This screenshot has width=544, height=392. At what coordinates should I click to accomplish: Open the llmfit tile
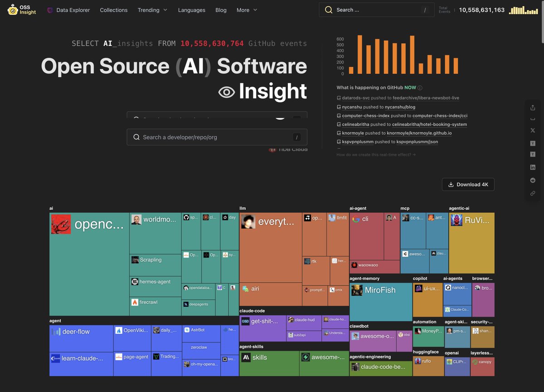tap(338, 234)
